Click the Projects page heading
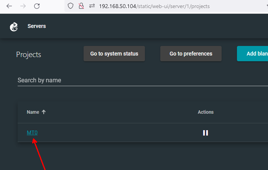 click(29, 54)
